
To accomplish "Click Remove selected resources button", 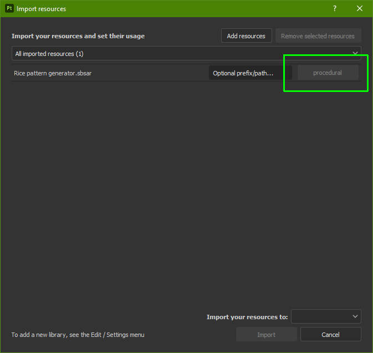I will pos(318,36).
